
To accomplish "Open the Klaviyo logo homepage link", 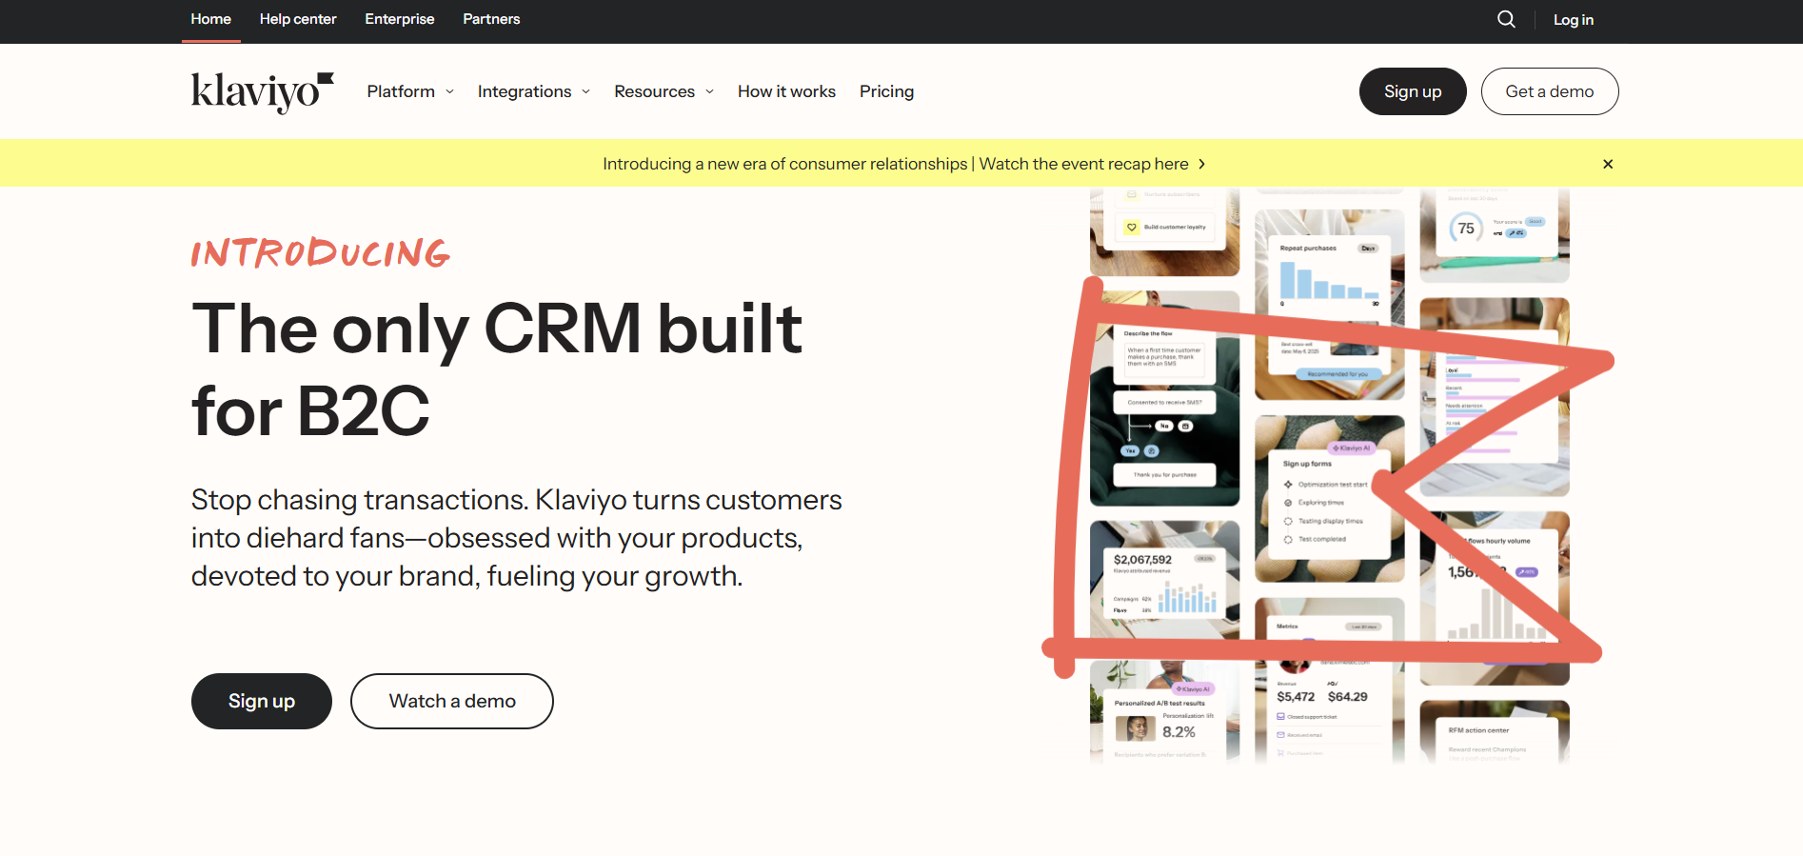I will click(x=263, y=92).
